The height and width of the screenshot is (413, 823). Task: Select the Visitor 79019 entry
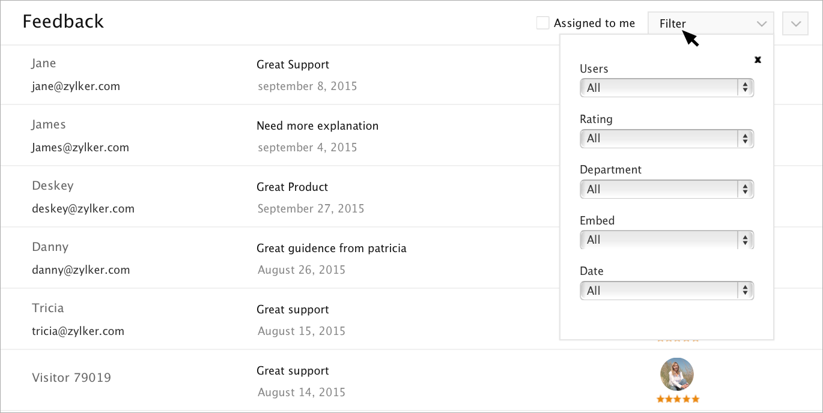tap(71, 378)
